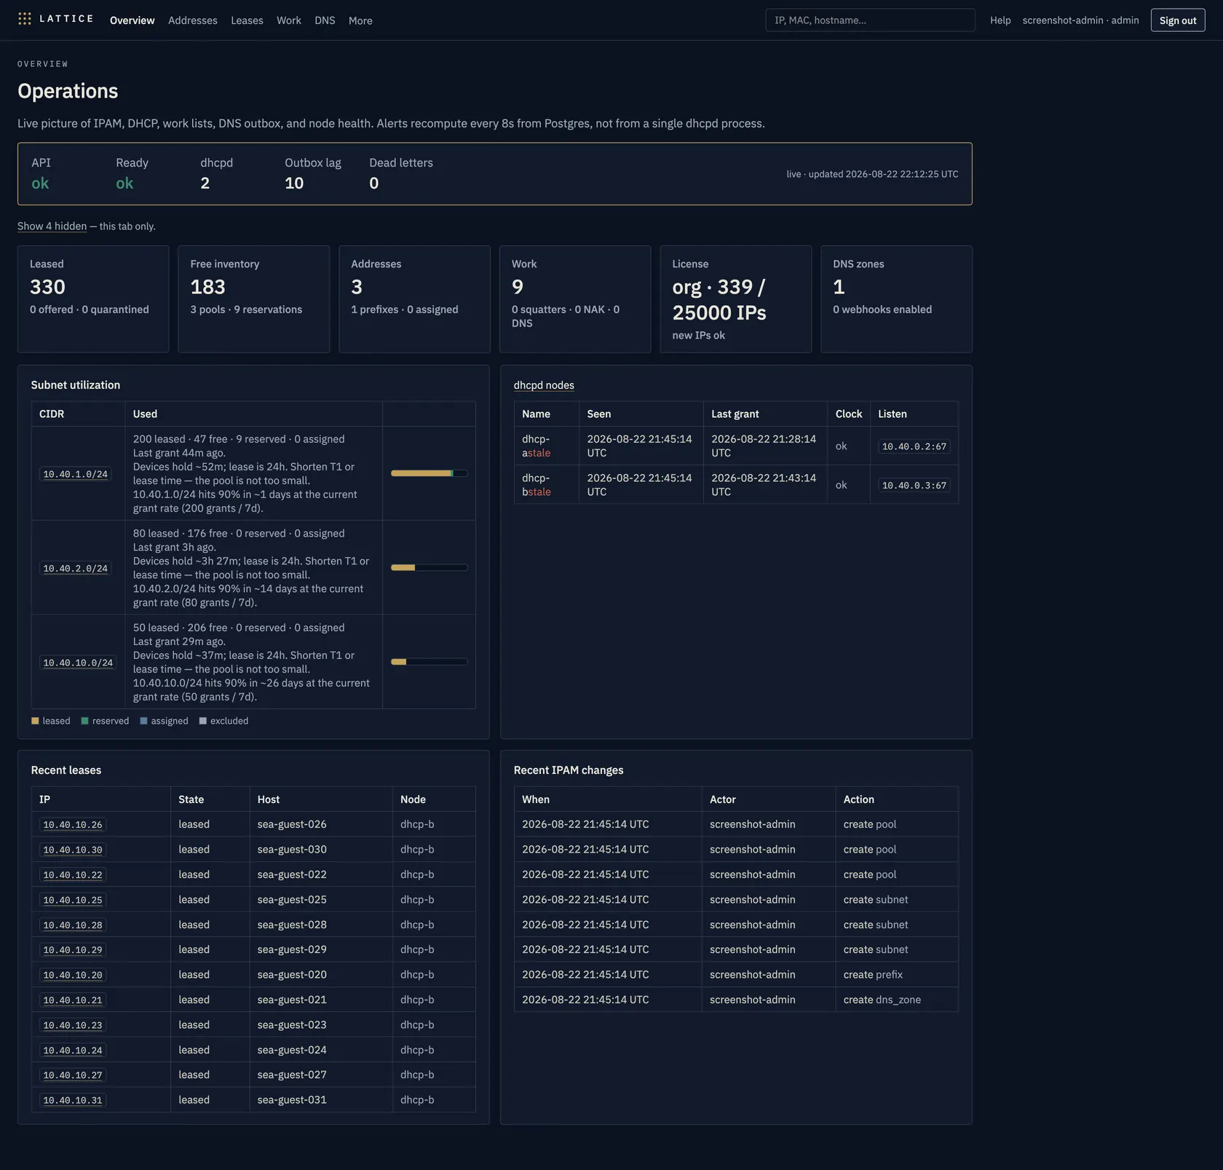Open the Help link
The image size is (1223, 1170).
pos(1000,20)
